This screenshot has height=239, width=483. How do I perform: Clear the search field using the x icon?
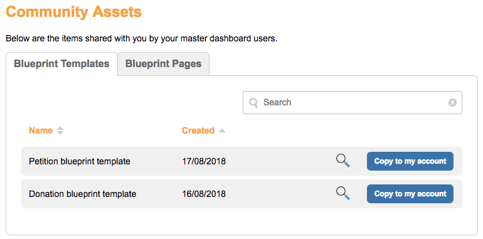[452, 102]
